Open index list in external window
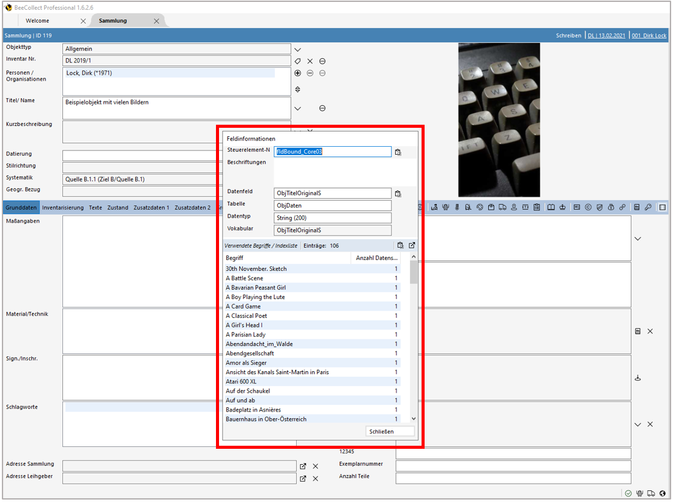The width and height of the screenshot is (673, 502). tap(412, 245)
